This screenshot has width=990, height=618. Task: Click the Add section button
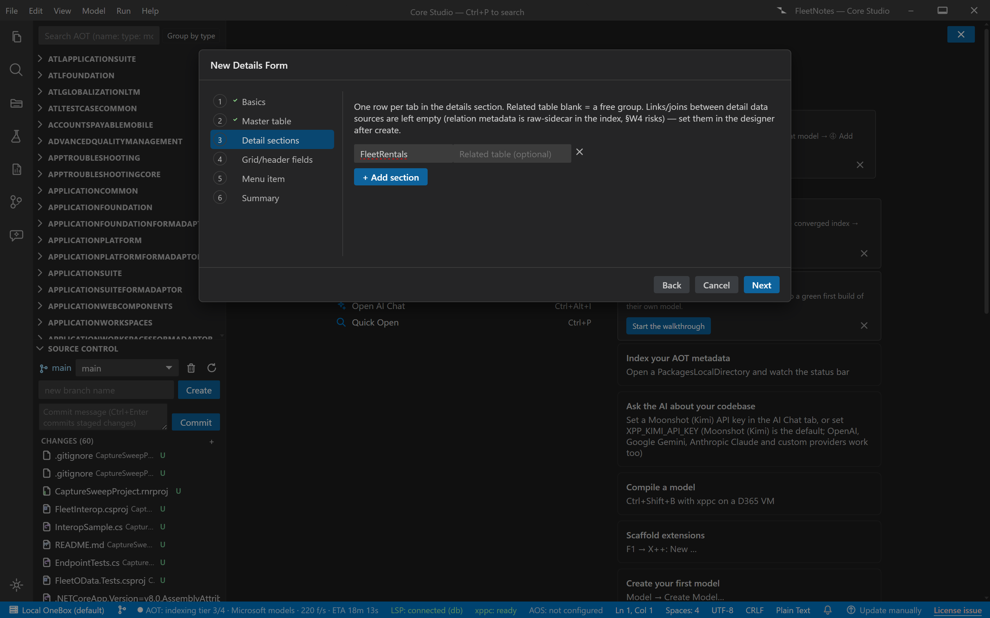tap(391, 177)
